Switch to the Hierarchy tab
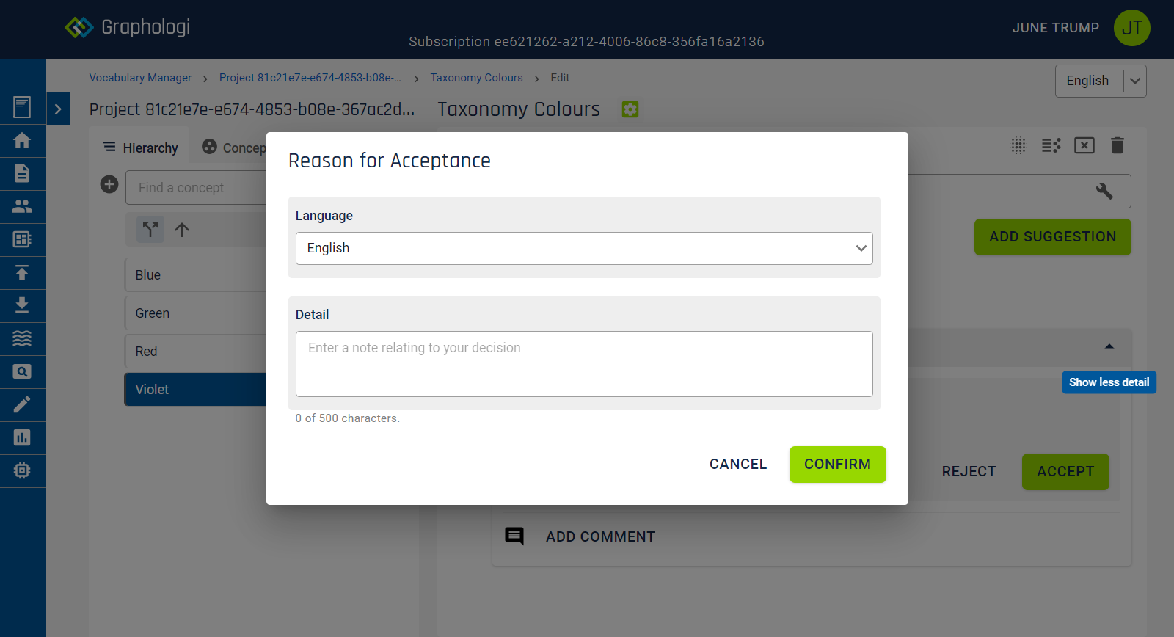1174x637 pixels. 141,148
